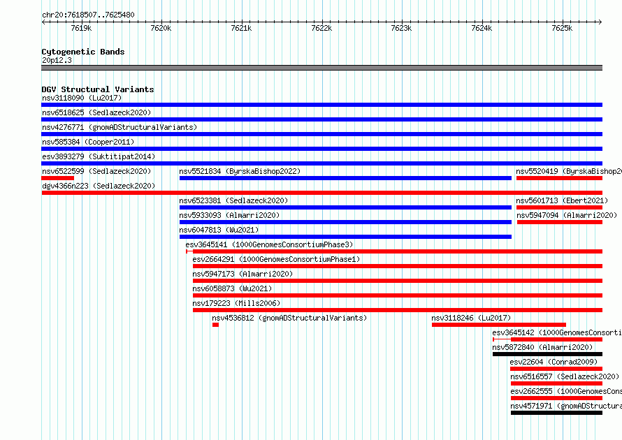
Task: Click the black nsv4571971 bar
Action: 556,413
